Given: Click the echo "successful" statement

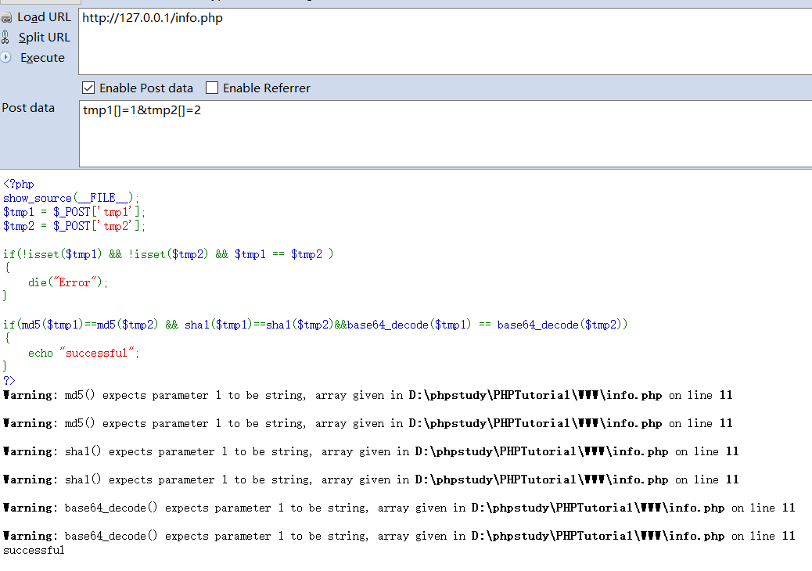Looking at the screenshot, I should point(84,353).
